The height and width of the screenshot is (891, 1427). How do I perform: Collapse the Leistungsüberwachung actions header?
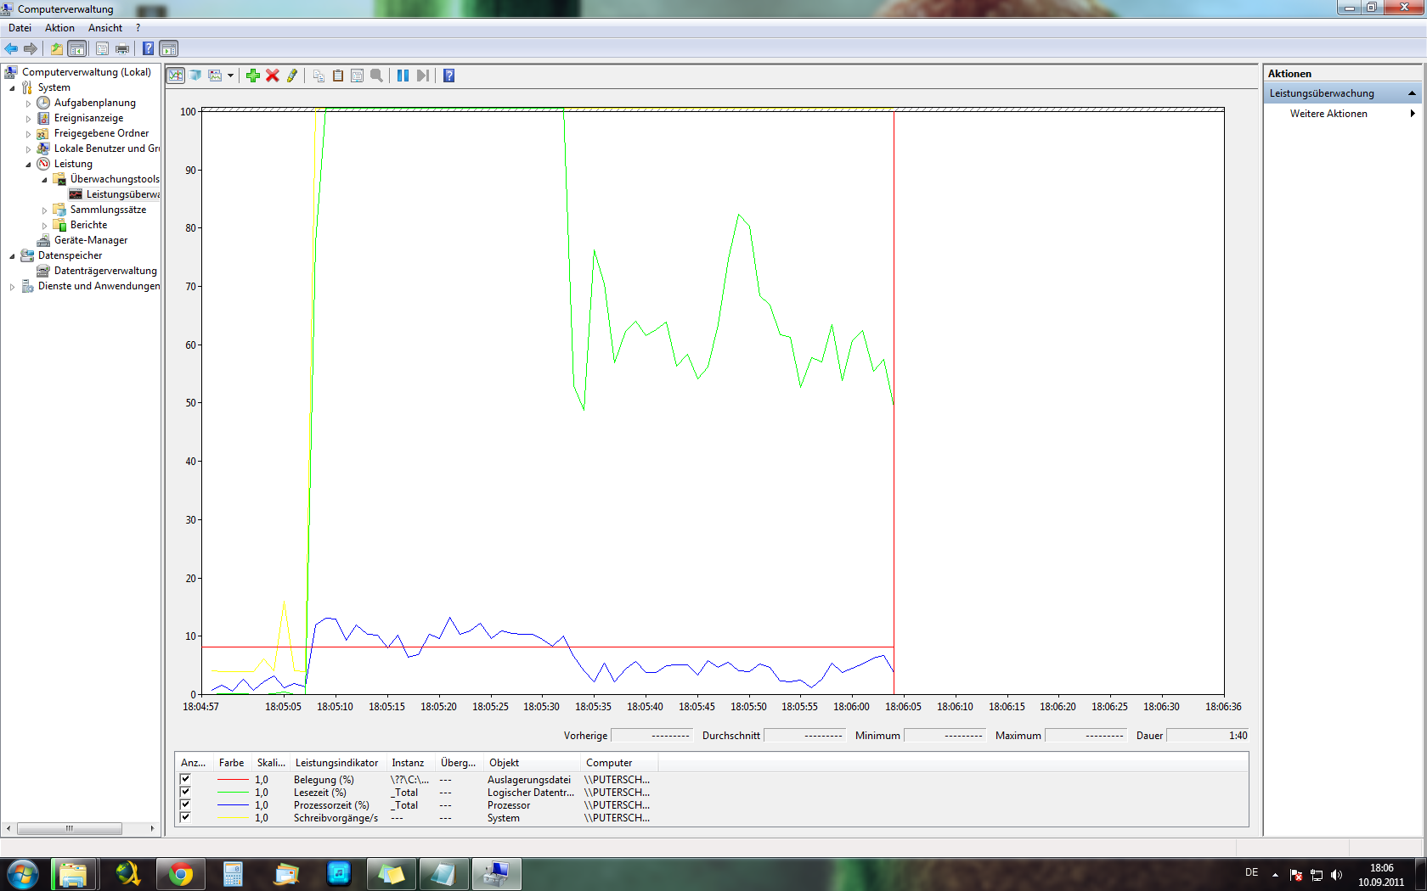(1412, 93)
